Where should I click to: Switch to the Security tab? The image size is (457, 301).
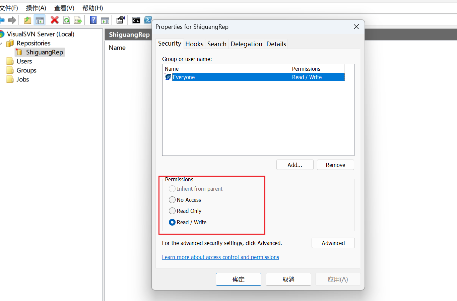click(170, 43)
